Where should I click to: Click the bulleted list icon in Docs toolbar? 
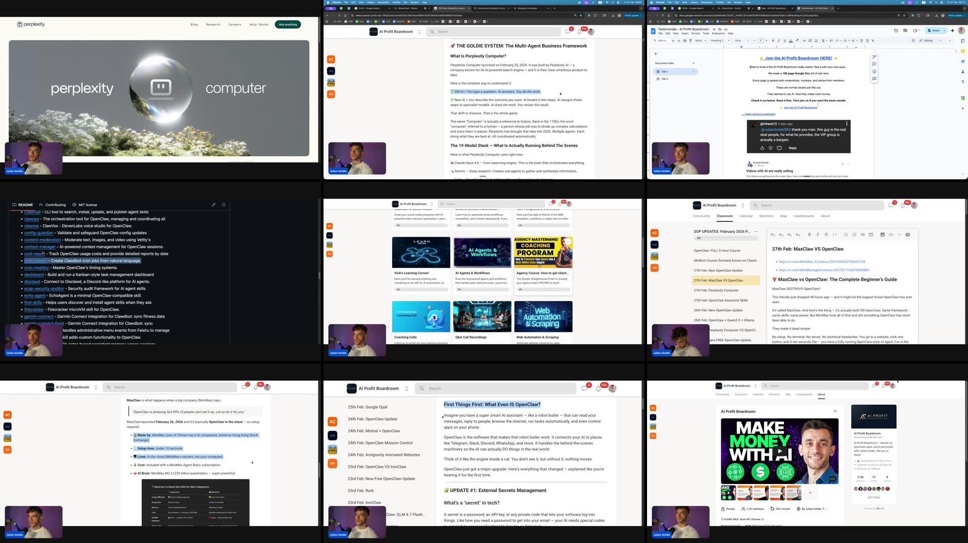[845, 40]
